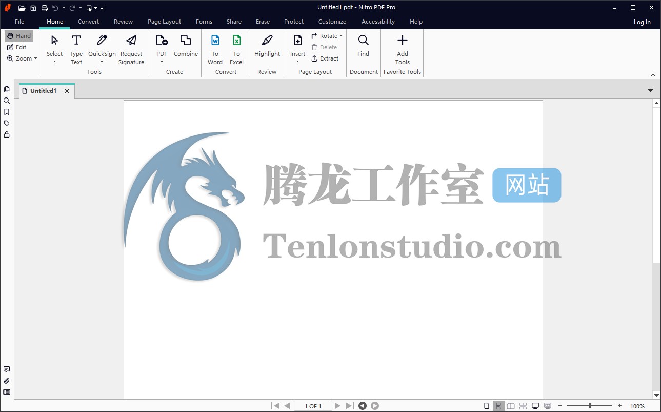This screenshot has height=412, width=661.
Task: Select the Accessibility tab
Action: click(378, 22)
